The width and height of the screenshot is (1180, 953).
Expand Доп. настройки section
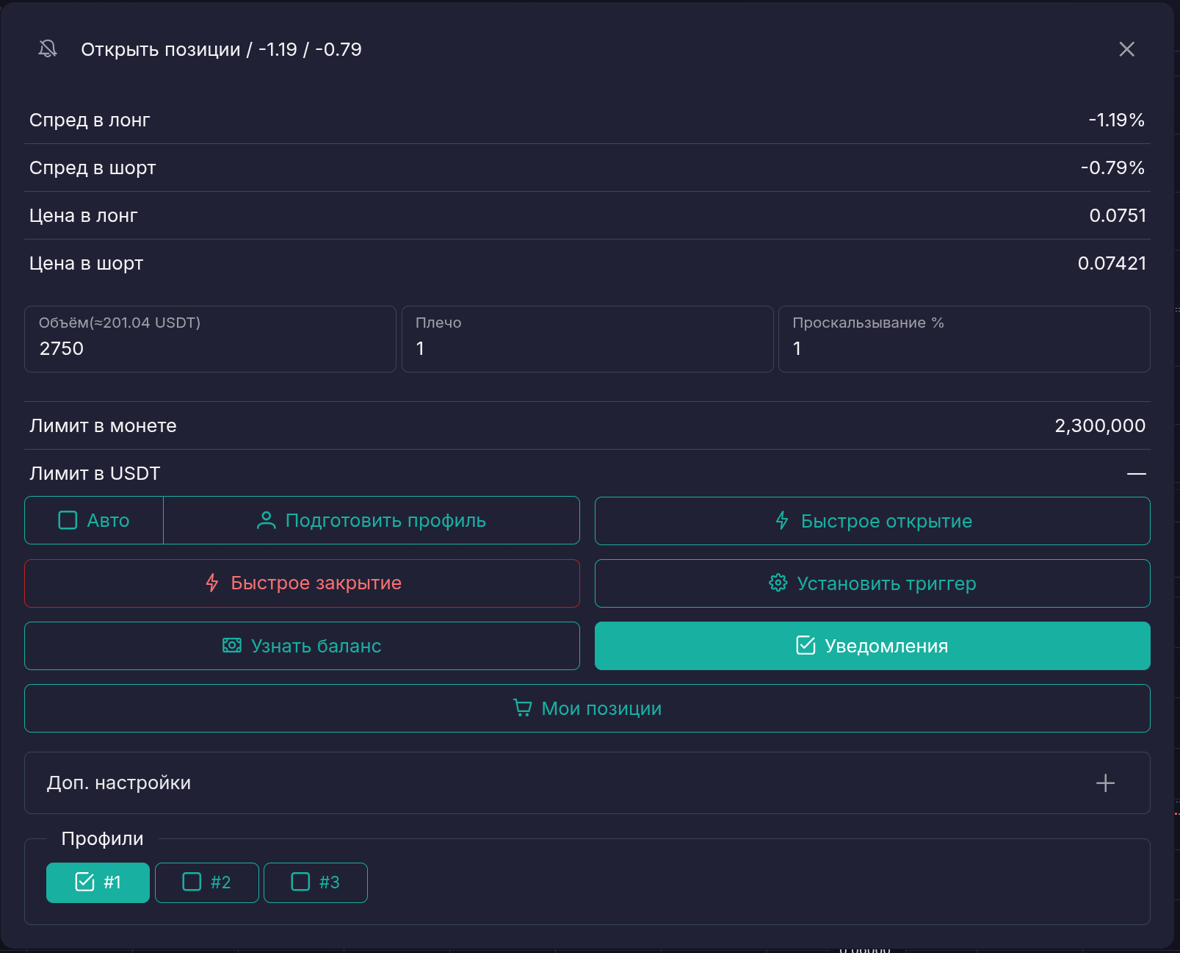click(587, 783)
